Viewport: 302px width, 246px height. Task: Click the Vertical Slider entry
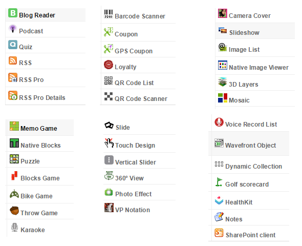point(139,160)
